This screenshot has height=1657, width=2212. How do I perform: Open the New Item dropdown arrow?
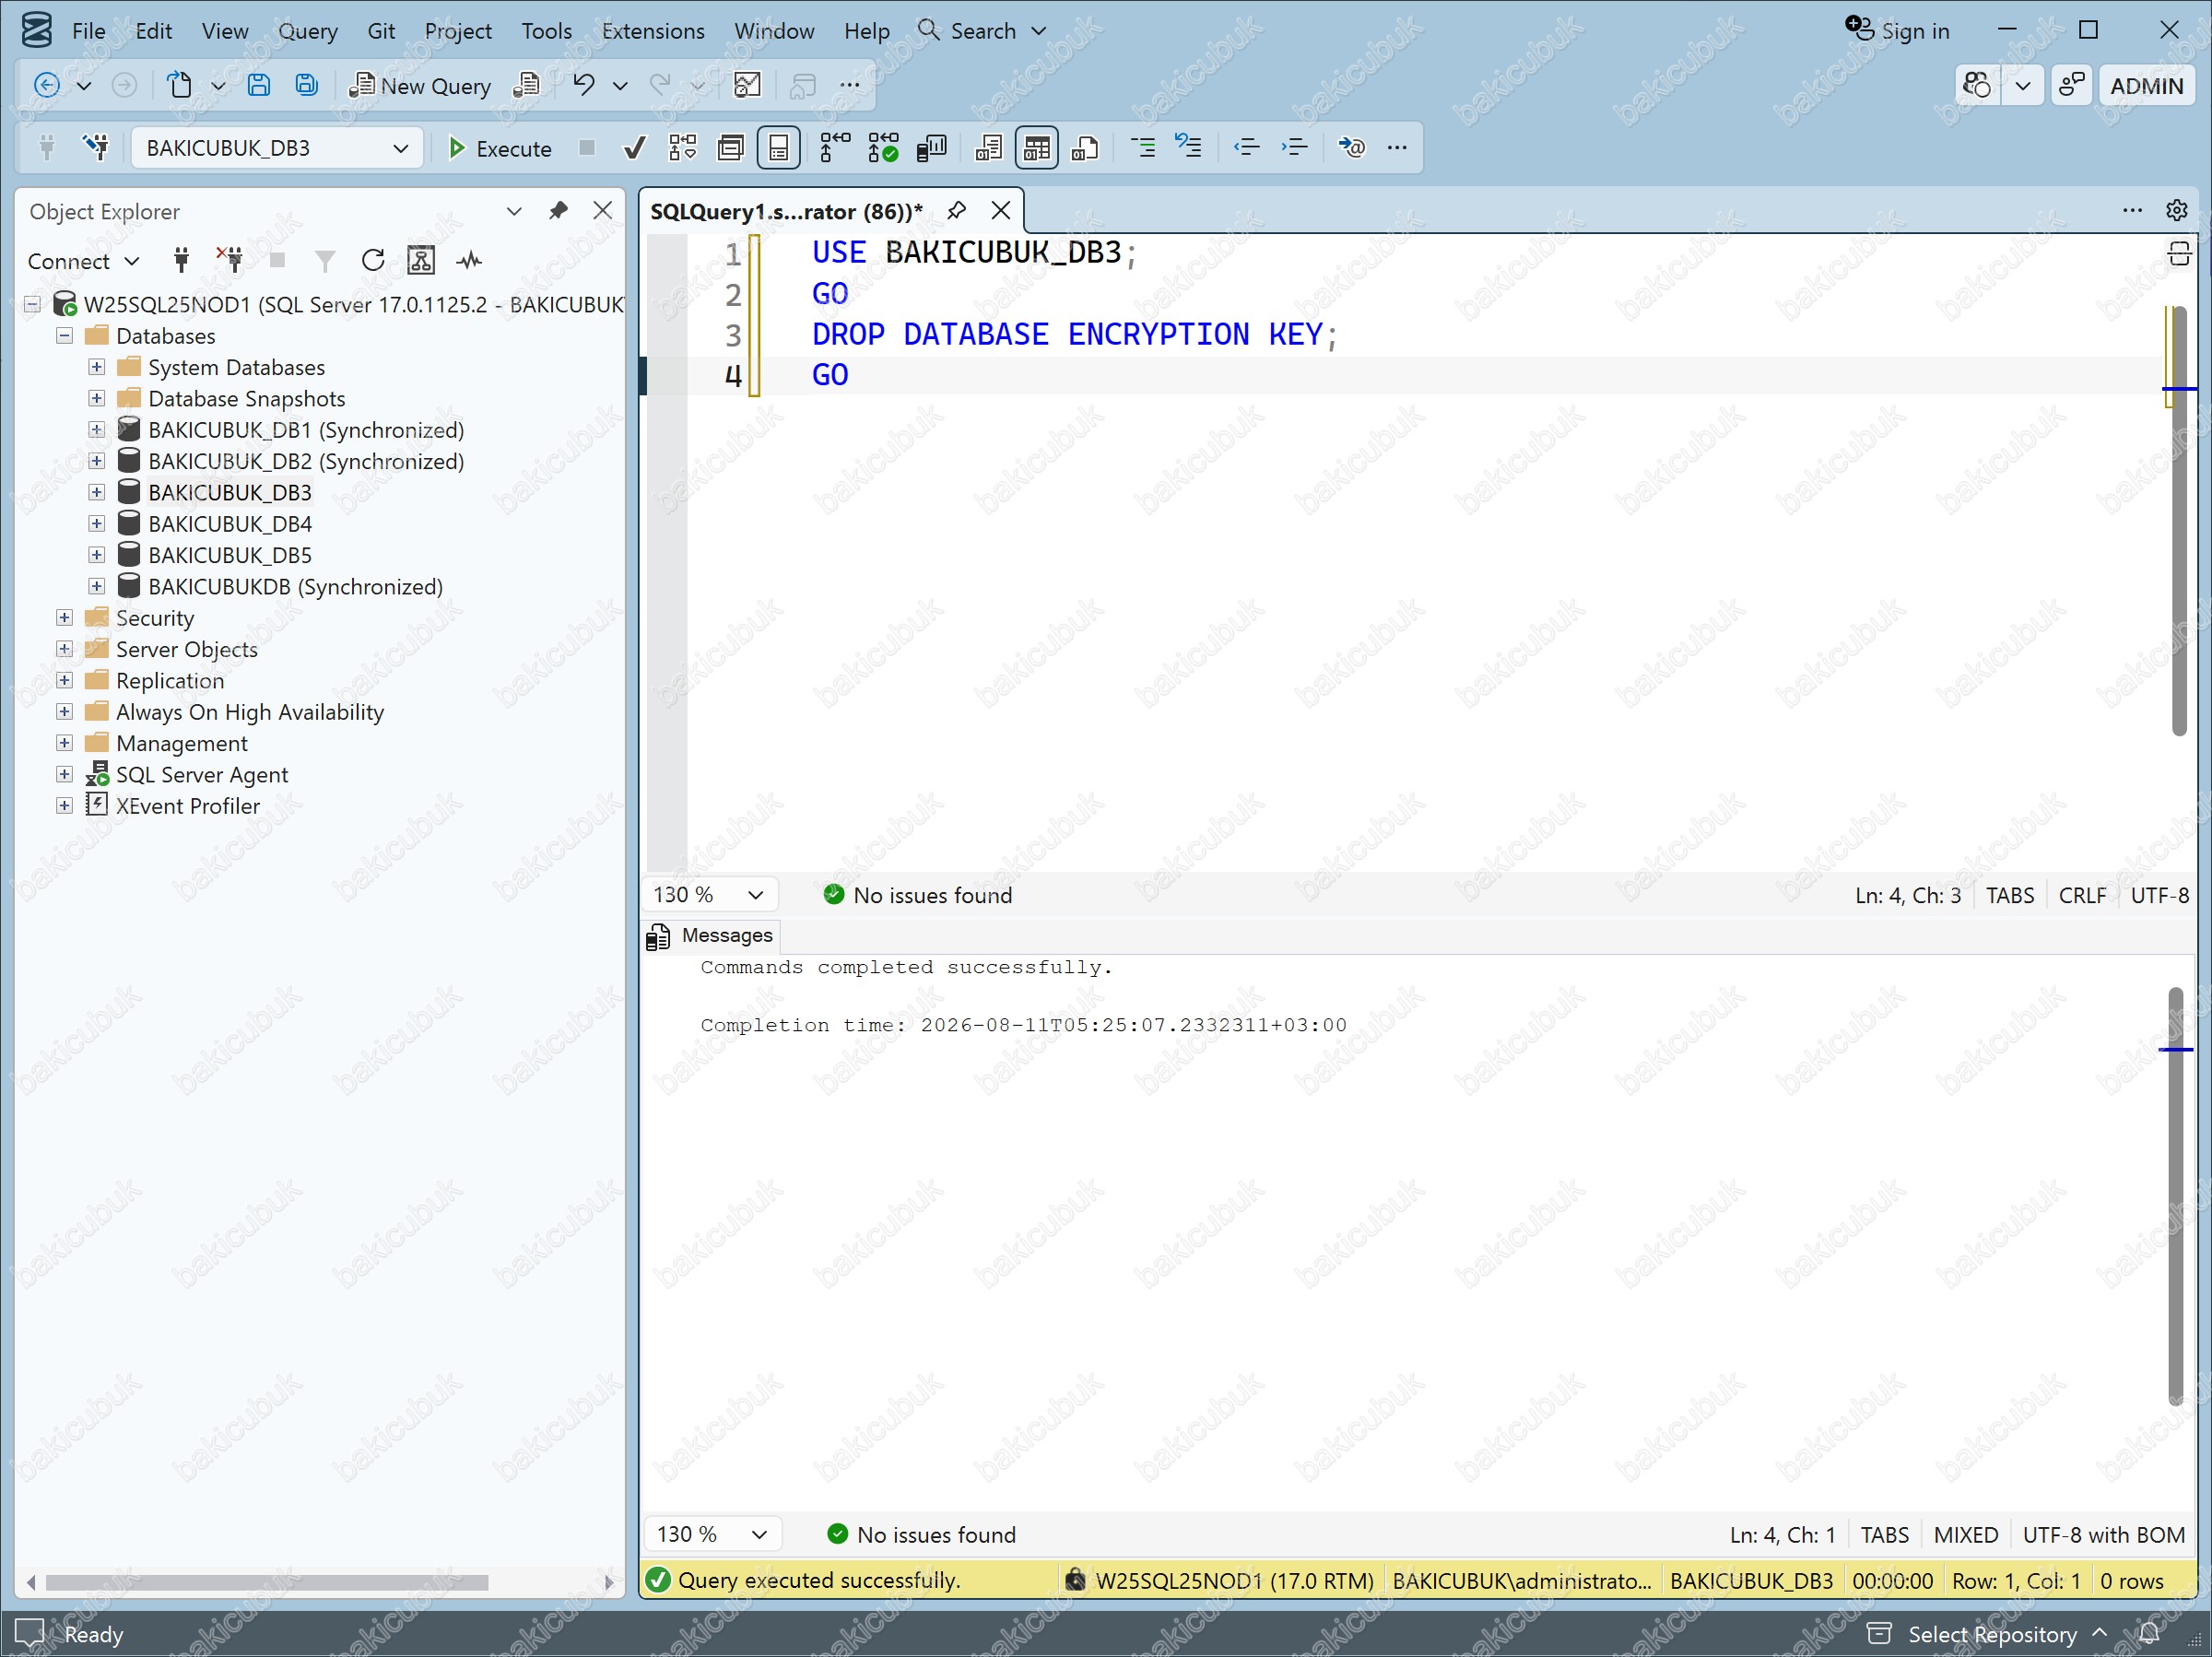coord(218,86)
